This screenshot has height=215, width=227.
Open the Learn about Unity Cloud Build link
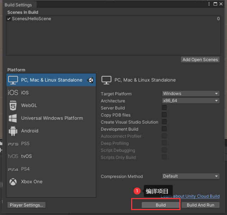pyautogui.click(x=190, y=196)
